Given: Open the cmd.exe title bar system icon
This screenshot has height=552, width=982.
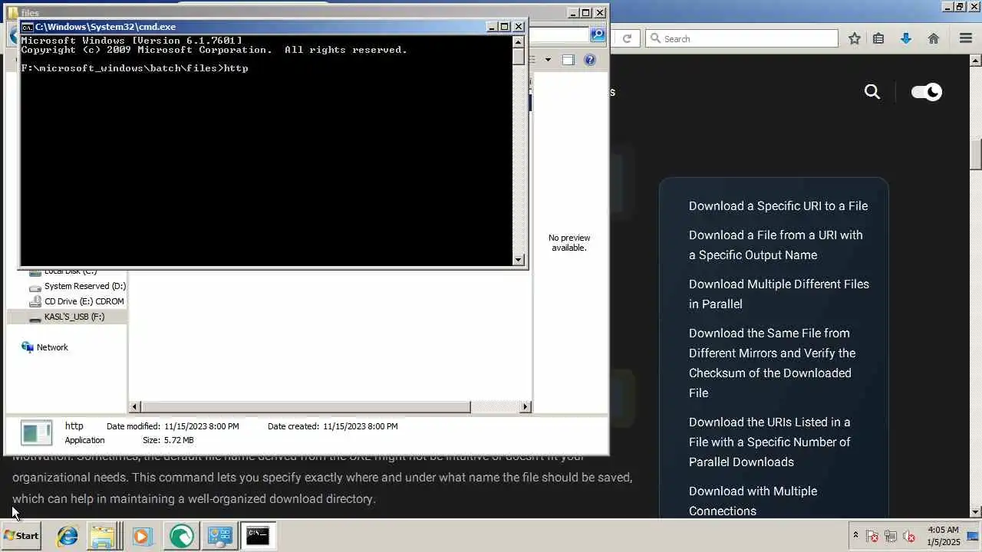Looking at the screenshot, I should tap(27, 27).
